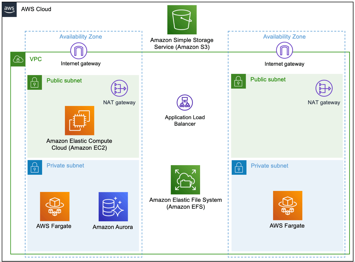
Task: Click the right Private subnet lock icon
Action: click(x=239, y=167)
